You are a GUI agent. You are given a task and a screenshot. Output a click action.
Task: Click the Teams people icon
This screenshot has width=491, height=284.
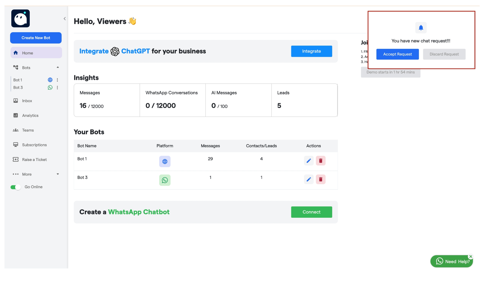point(16,130)
